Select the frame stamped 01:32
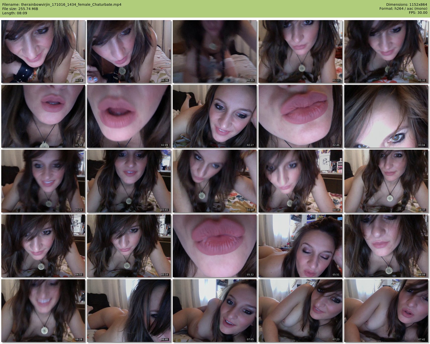430x344 pixels. (386, 51)
